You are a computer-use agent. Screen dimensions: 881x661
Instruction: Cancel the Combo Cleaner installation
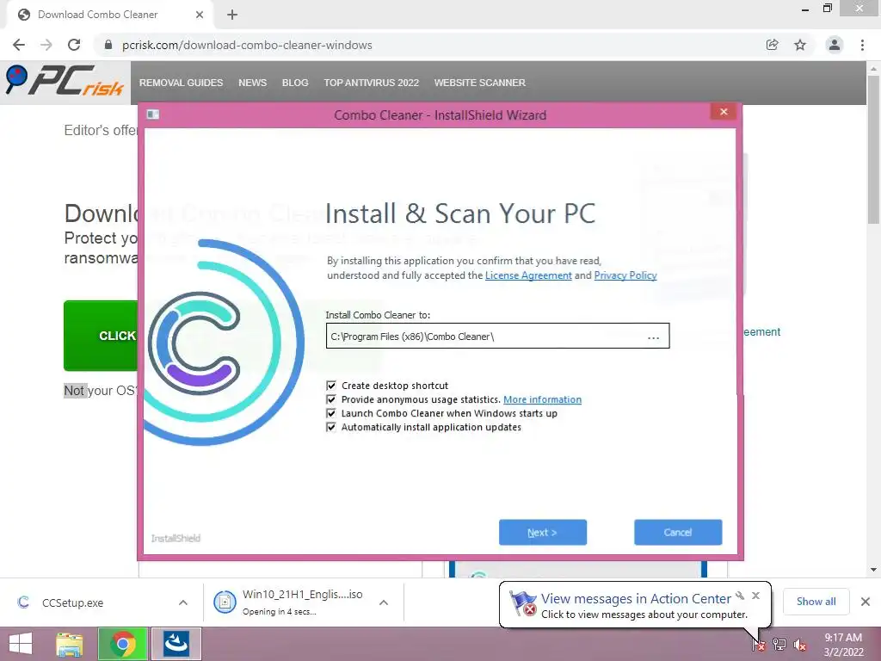coord(678,532)
